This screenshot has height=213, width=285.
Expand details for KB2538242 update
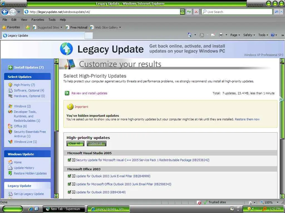click(73, 160)
